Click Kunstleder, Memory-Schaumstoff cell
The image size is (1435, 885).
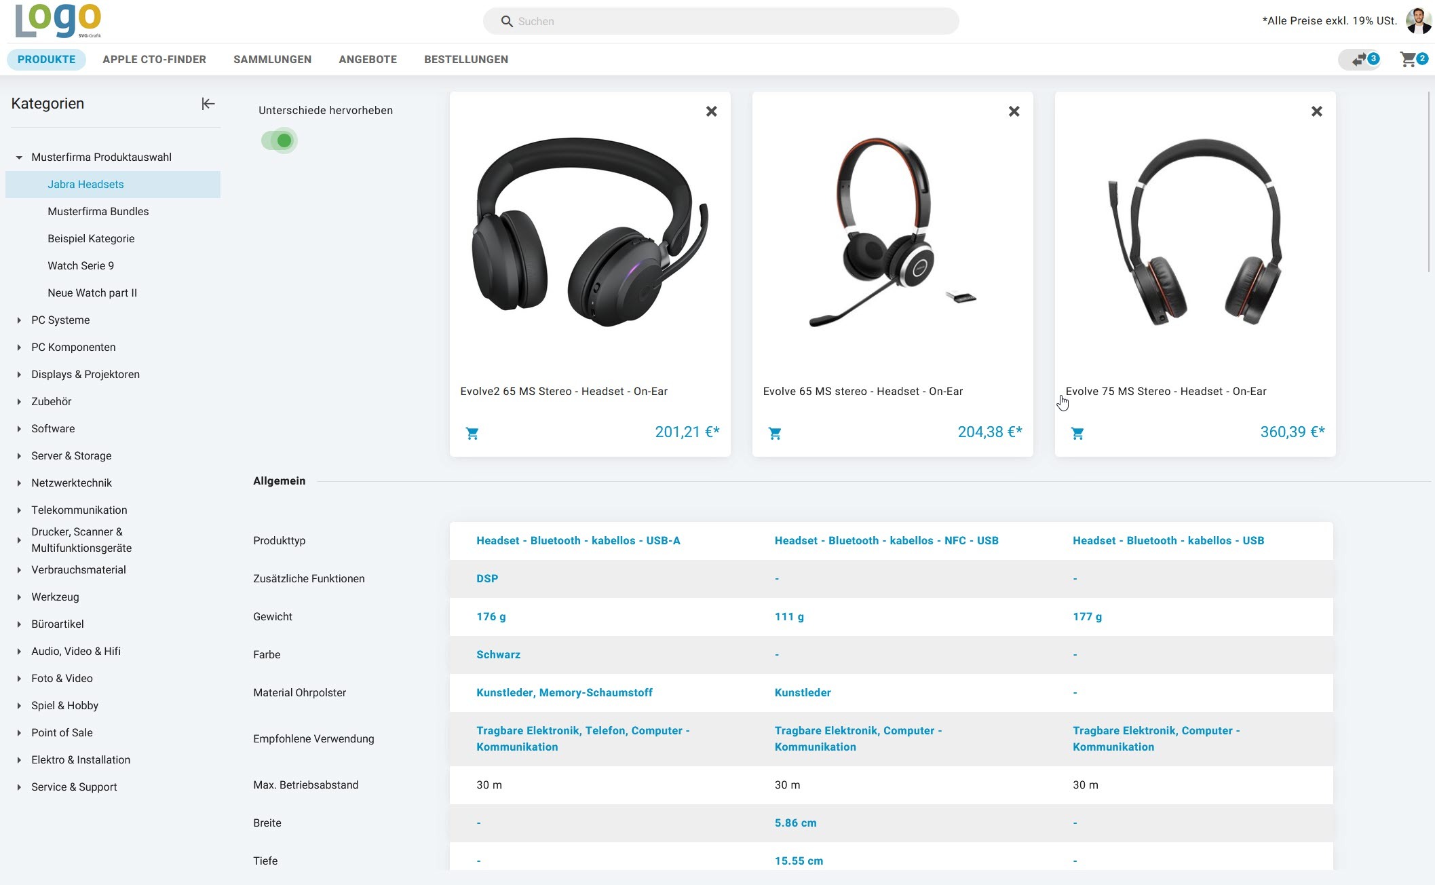[565, 693]
